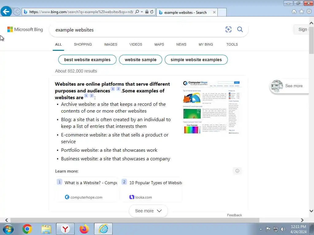Open Windows Explorer folder from taskbar
Screen dimensions: 314x235
pos(46,229)
